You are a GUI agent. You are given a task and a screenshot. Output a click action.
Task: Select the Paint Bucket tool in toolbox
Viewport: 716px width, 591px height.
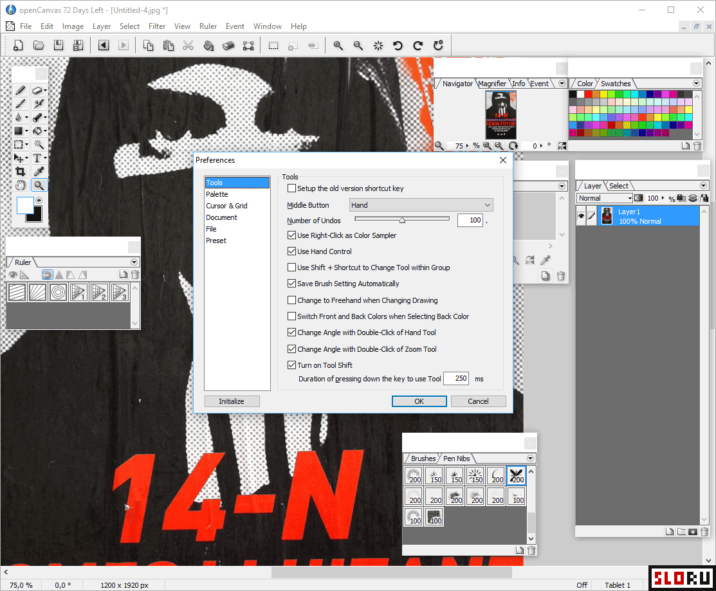(x=39, y=131)
